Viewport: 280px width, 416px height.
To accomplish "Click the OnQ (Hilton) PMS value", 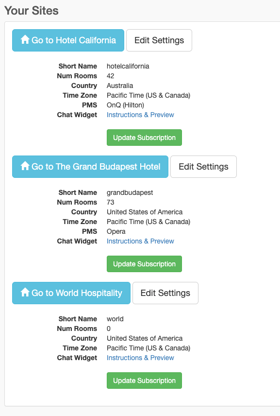I will pyautogui.click(x=125, y=105).
